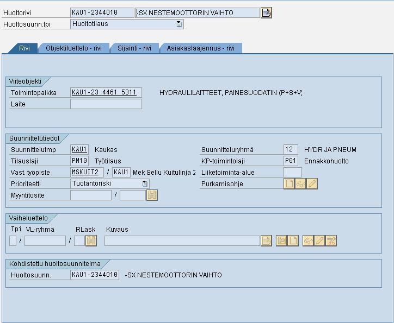Image resolution: width=394 pixels, height=323 pixels.
Task: Display Purkamisohje using the glasses icon
Action: pos(300,183)
